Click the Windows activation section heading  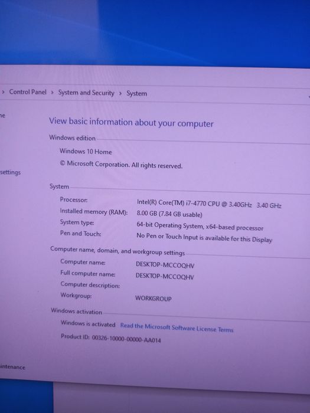pos(76,312)
